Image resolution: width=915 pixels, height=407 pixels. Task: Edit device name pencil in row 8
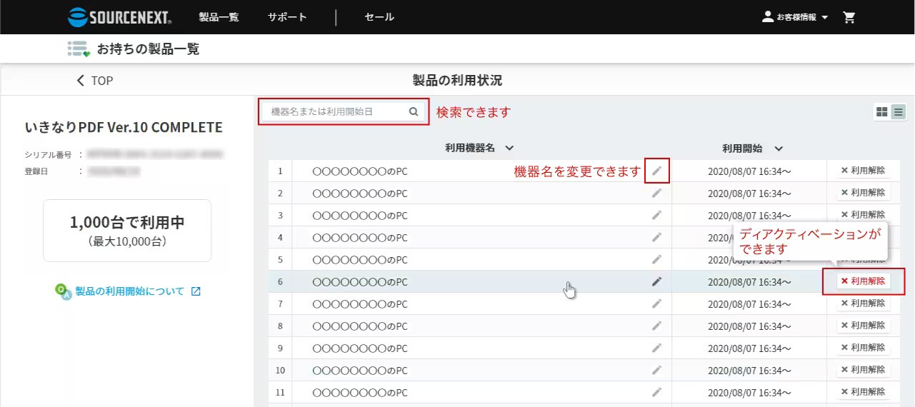656,326
